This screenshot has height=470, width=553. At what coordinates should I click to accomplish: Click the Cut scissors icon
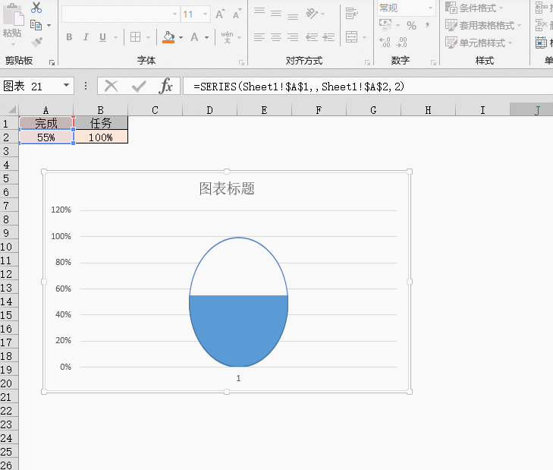tap(36, 8)
